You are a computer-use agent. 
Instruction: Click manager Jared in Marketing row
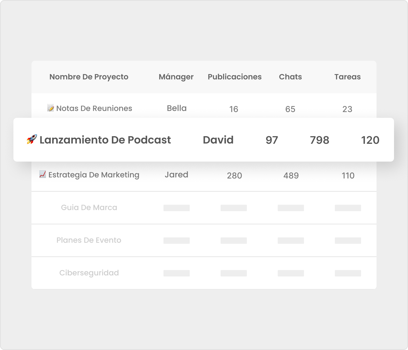tap(176, 175)
